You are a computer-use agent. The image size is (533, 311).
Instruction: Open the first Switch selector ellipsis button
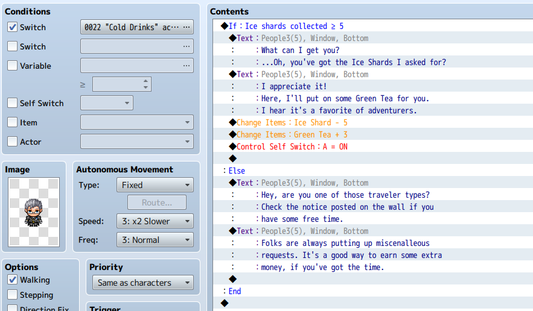pos(187,27)
